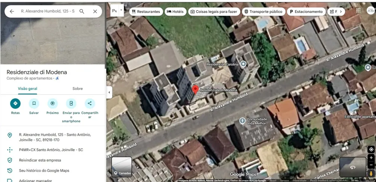The width and height of the screenshot is (376, 182).
Task: Switch to the Sobre tab
Action: (x=78, y=89)
